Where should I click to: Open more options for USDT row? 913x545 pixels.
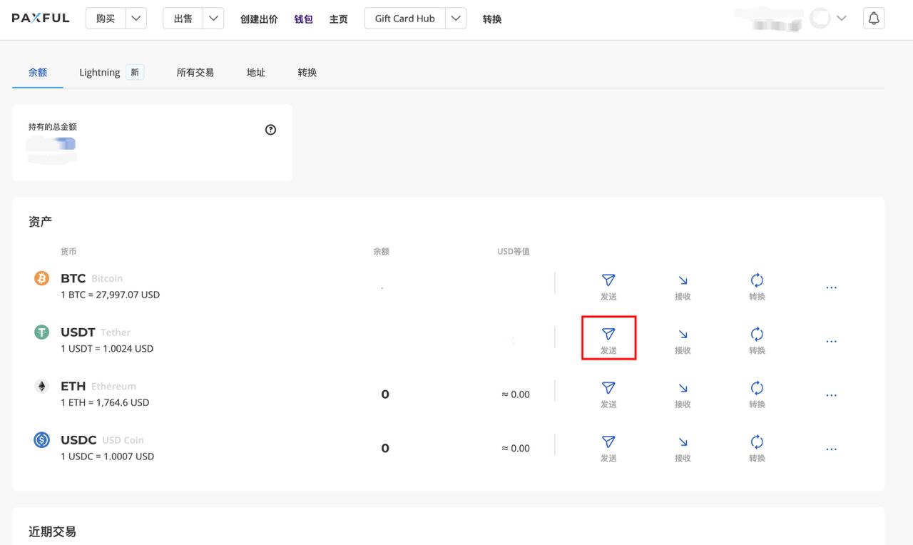[831, 342]
